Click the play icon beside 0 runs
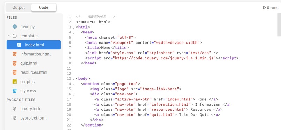The image size is (281, 130). pos(264,8)
